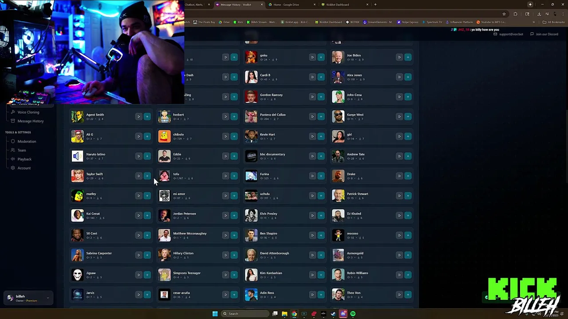Add the Patrick Stewart voice
This screenshot has height=319, width=568.
pos(408,196)
